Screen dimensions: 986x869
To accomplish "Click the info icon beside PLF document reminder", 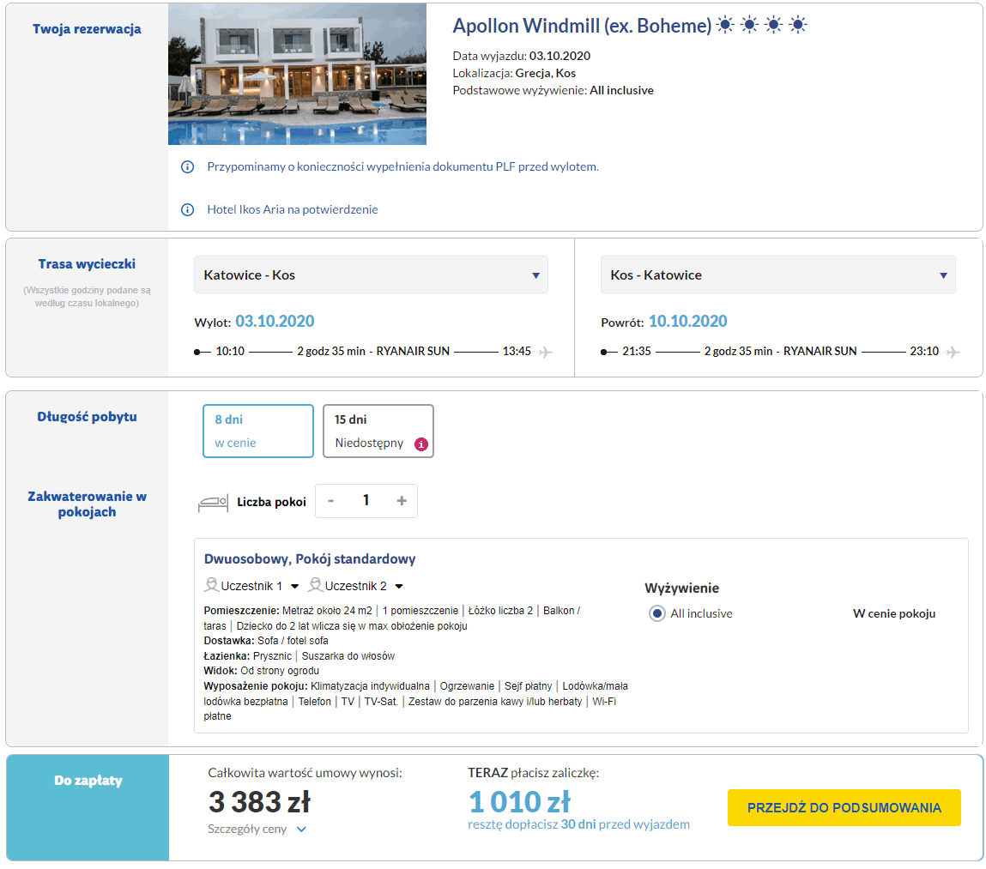I will pos(187,166).
